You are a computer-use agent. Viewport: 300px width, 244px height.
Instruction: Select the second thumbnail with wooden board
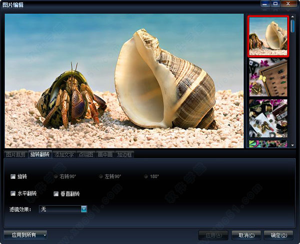[x=268, y=77]
